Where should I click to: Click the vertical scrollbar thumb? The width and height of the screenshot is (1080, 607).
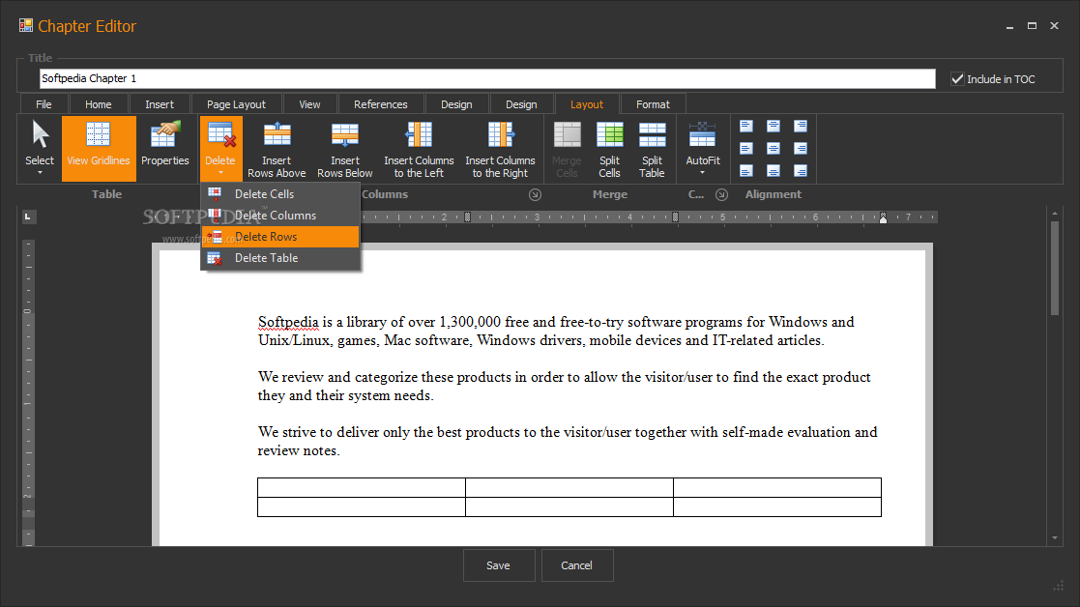click(1055, 268)
